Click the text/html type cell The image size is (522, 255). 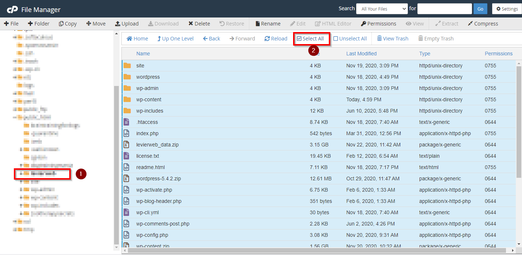[x=429, y=167]
